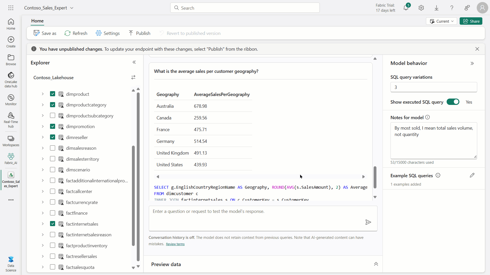Click Example SQL queries info icon
This screenshot has width=490, height=275.
[438, 175]
